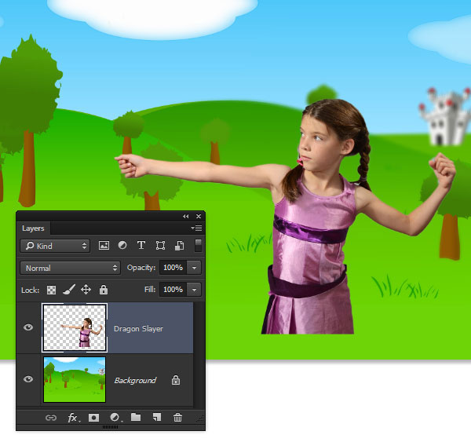Screen dimensions: 471x442
Task: Delete layer using the trash icon
Action: tap(178, 418)
